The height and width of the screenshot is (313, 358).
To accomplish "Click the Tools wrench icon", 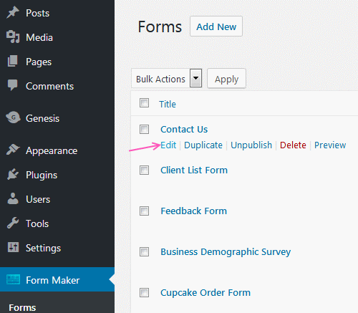I will [x=13, y=223].
